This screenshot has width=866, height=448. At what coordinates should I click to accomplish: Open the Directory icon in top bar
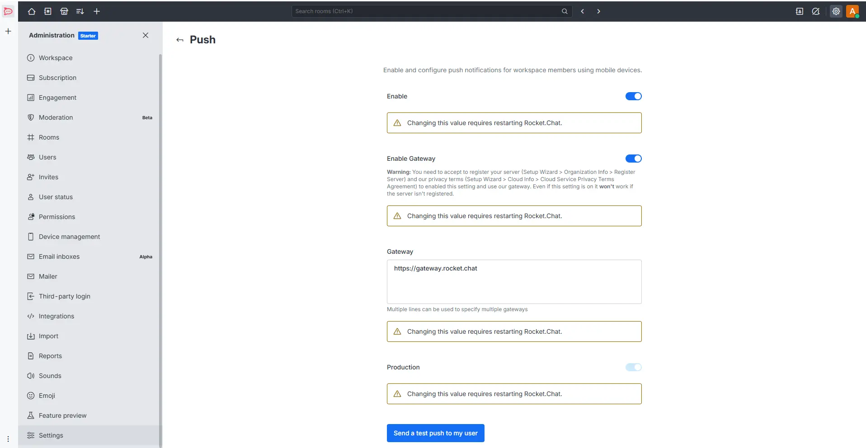[48, 11]
